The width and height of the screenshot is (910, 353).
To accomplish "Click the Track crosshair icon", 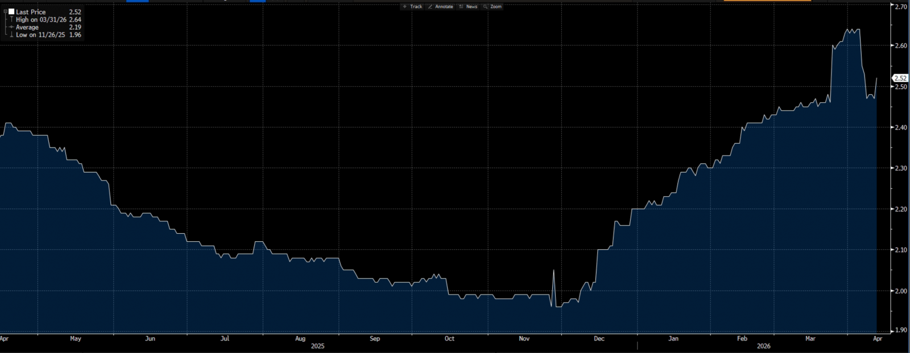I will [x=405, y=7].
